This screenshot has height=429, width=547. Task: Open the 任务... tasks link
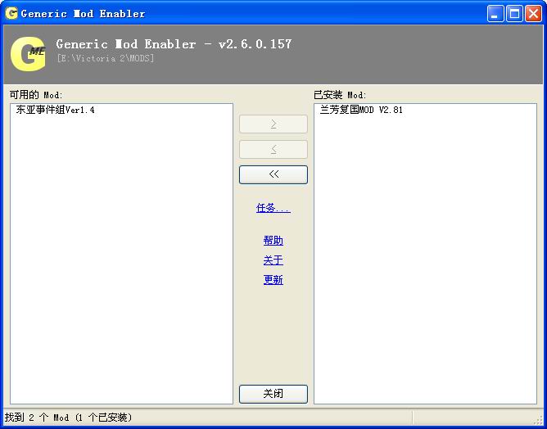click(273, 208)
